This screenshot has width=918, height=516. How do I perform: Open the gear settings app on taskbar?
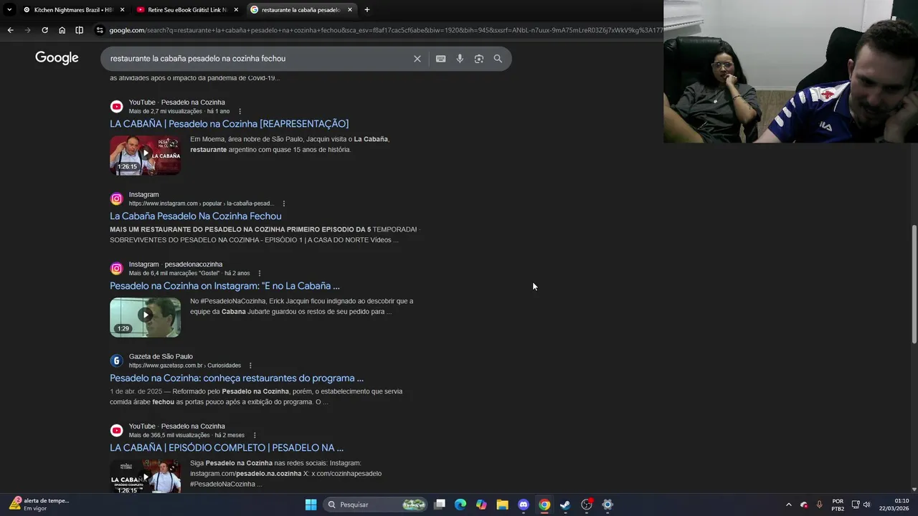pyautogui.click(x=607, y=505)
